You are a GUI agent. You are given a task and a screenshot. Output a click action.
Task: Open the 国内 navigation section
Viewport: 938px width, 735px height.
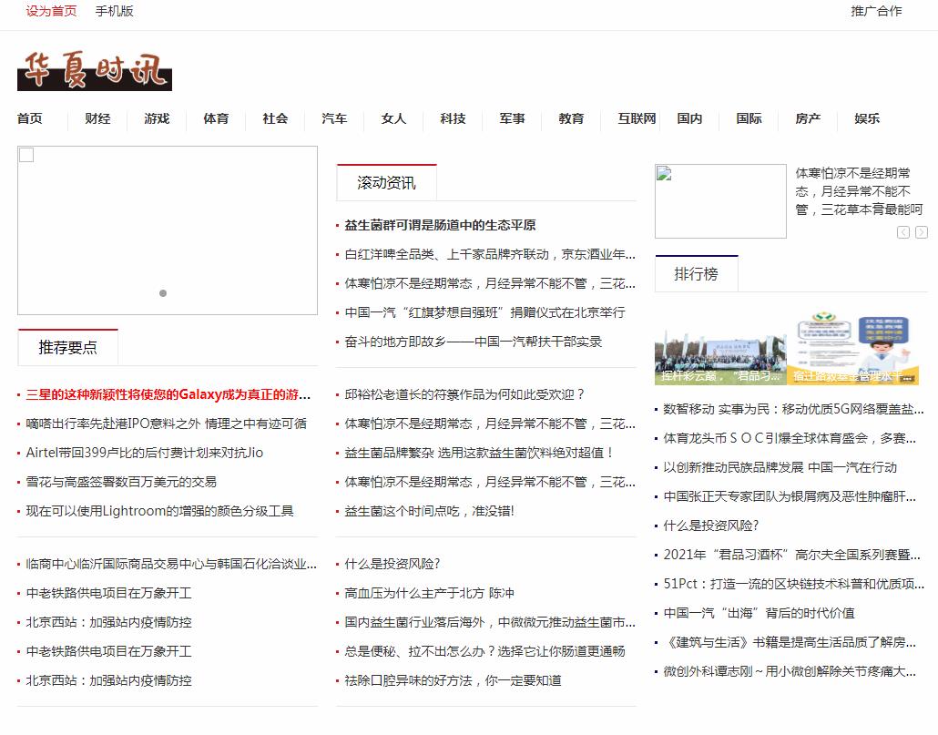pos(689,118)
